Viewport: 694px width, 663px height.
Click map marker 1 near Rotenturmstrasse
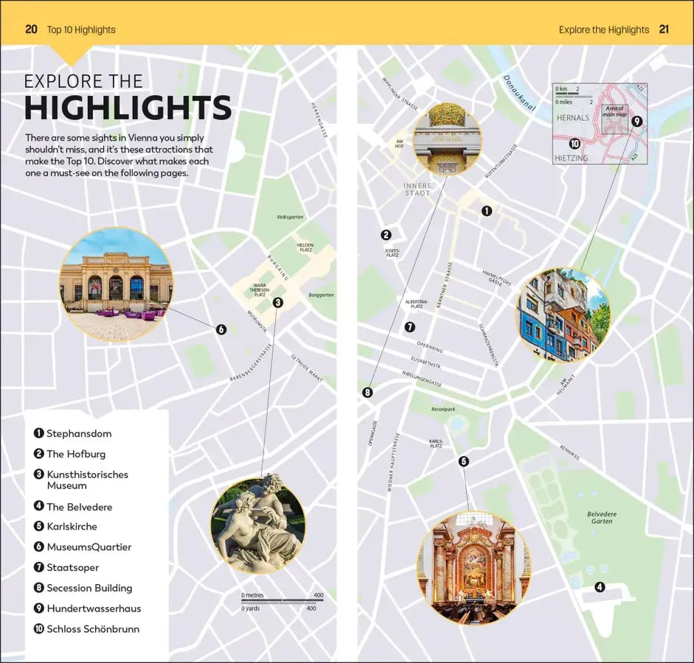click(486, 211)
